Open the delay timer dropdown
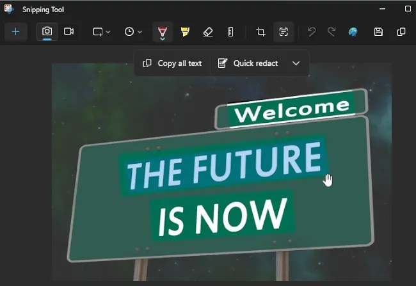The image size is (416, 286). coord(133,32)
